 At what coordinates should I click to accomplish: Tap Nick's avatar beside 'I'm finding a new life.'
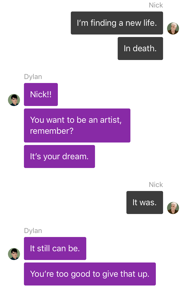click(173, 28)
